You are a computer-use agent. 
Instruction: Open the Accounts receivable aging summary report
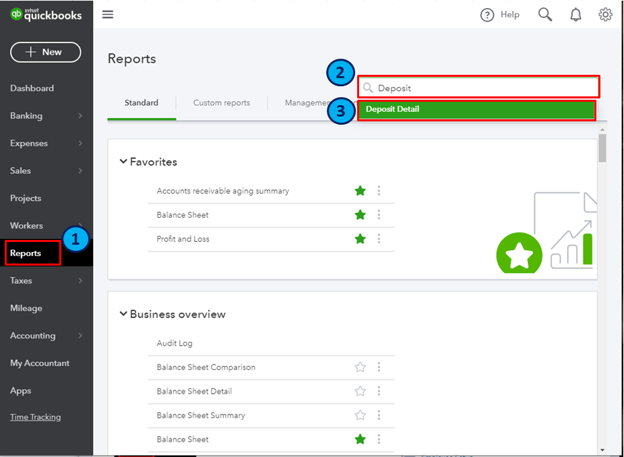pyautogui.click(x=223, y=191)
